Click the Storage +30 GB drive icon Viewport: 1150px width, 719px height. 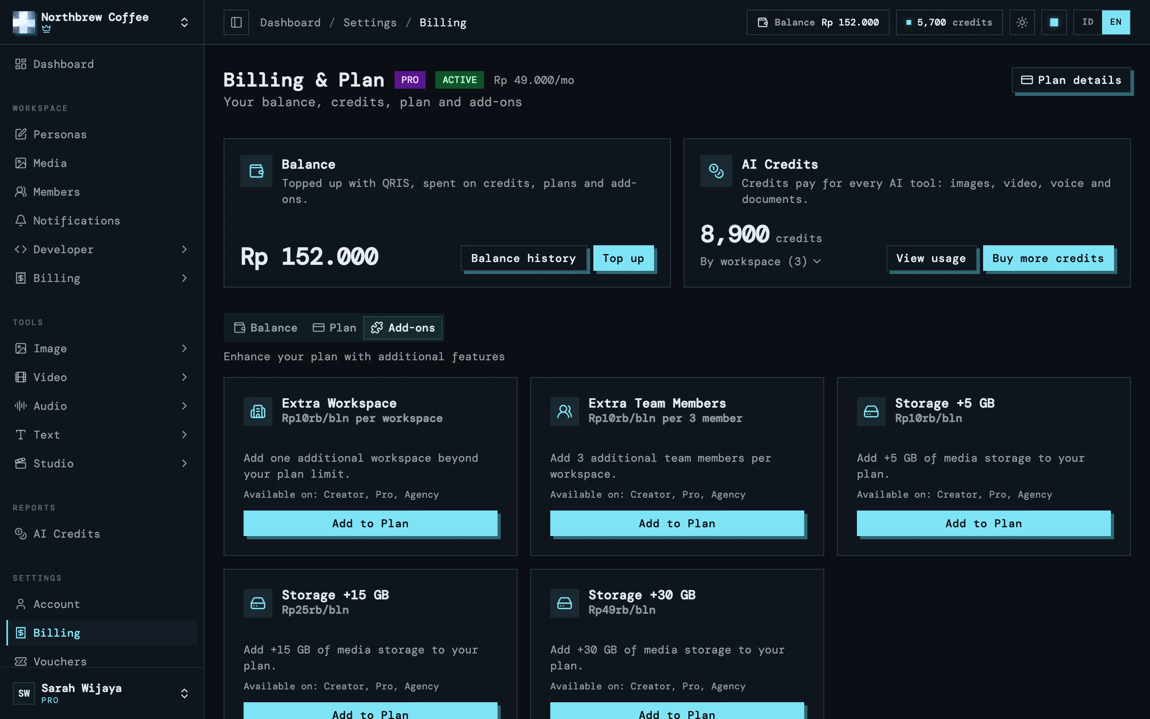[564, 603]
